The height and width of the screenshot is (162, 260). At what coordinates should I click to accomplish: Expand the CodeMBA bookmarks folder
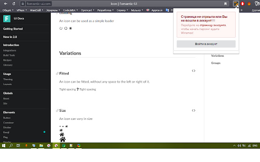click(x=70, y=10)
